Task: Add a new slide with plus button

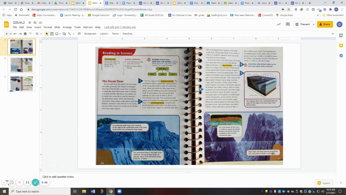Action: pyautogui.click(x=6, y=34)
